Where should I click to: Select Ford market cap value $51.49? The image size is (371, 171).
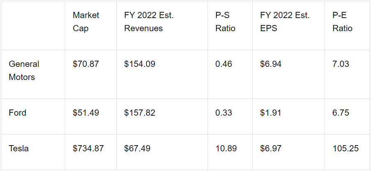(85, 113)
